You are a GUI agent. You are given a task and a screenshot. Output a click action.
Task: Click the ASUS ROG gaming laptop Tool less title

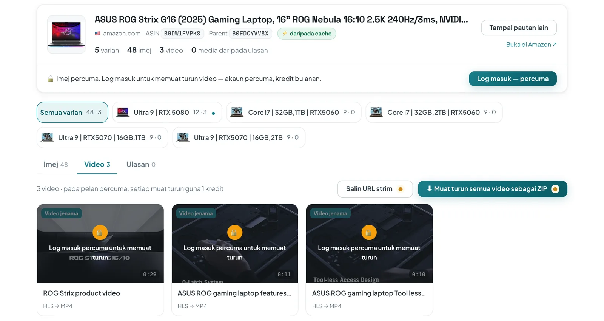[369, 293]
